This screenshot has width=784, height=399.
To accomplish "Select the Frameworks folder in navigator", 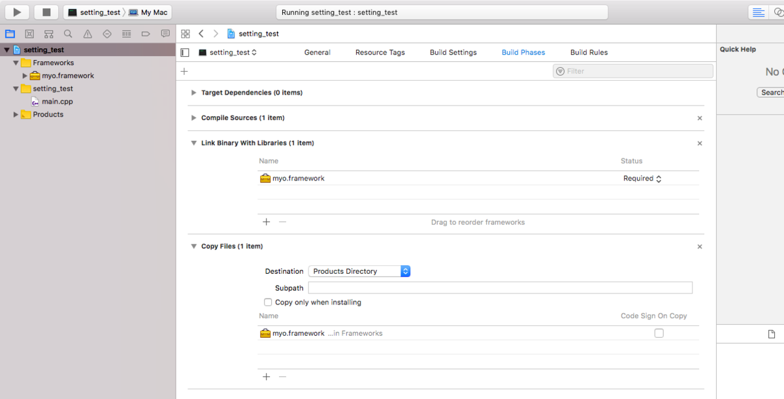I will point(47,63).
